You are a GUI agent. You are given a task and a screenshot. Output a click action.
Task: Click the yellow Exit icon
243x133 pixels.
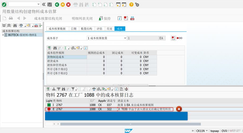(63, 5)
